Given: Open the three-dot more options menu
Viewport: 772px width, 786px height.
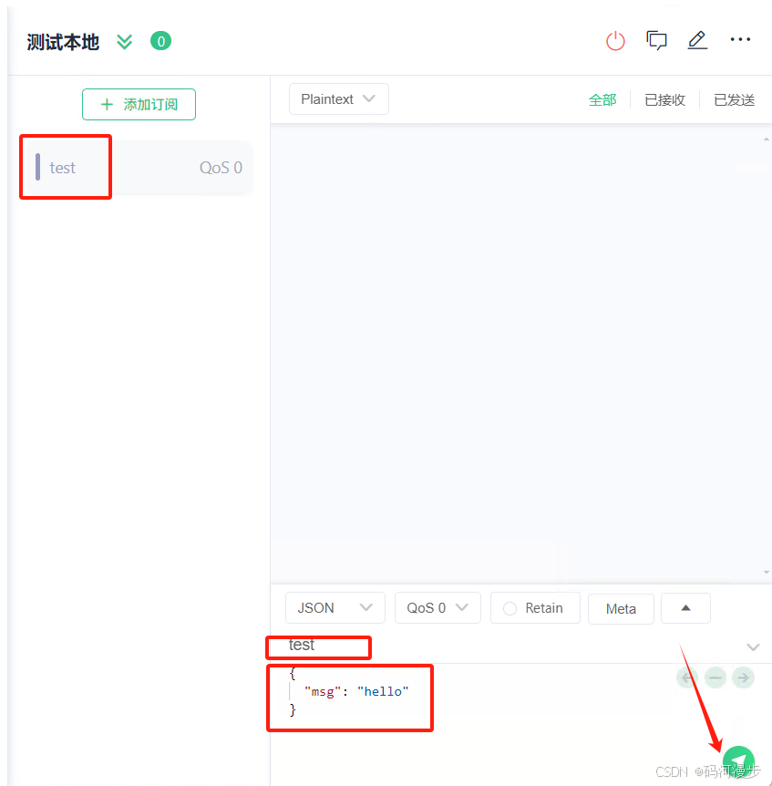Looking at the screenshot, I should click(740, 39).
